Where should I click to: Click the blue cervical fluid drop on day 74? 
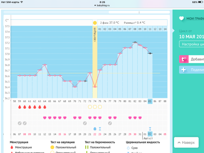[x=95, y=129]
